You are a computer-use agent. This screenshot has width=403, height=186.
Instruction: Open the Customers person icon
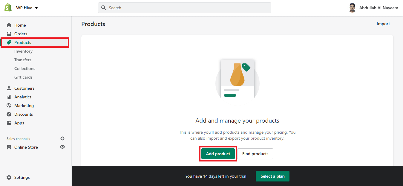point(9,88)
